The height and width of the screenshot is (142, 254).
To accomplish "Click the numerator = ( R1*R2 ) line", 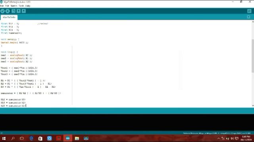I will click(31, 93).
